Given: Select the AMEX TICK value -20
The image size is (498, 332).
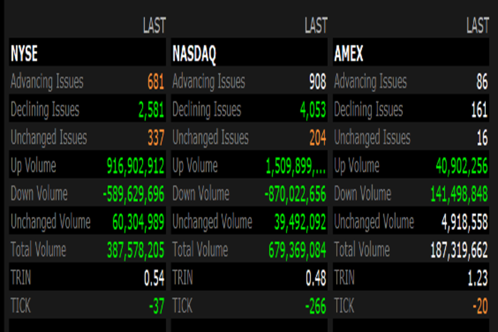Looking at the screenshot, I should pos(480,307).
